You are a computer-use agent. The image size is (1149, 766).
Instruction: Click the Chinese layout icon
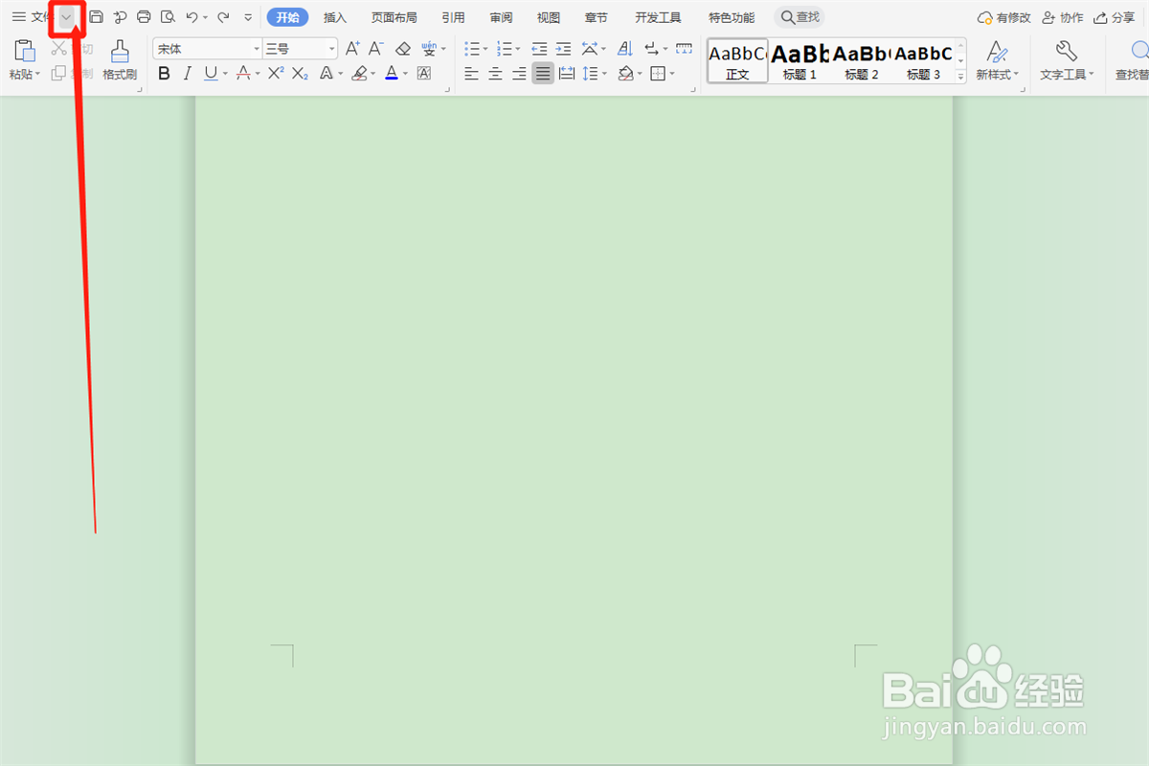click(590, 49)
